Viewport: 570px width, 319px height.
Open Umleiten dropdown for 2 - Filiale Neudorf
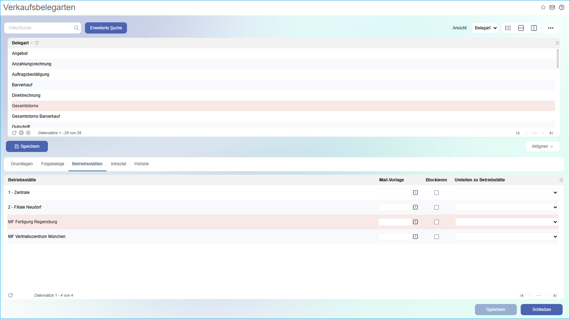[x=507, y=207]
